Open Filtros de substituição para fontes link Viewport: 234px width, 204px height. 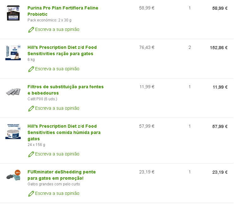coord(65,90)
